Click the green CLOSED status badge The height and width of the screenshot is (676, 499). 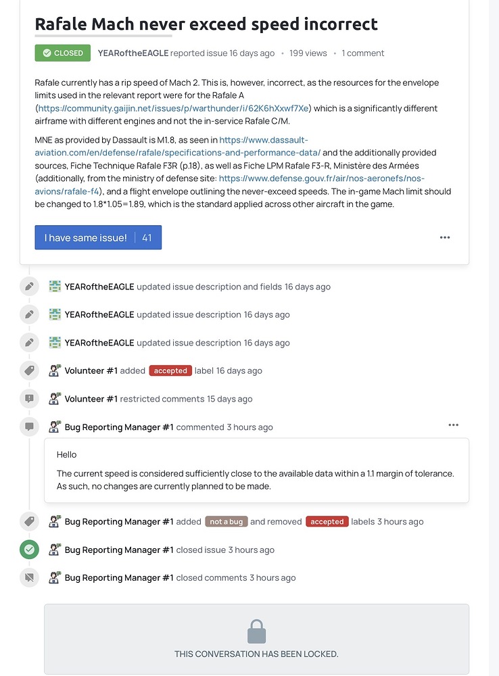click(x=63, y=53)
